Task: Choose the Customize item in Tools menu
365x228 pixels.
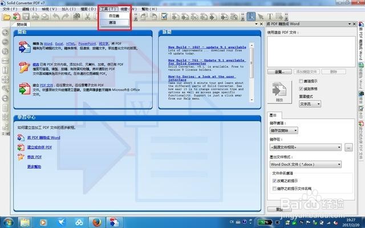Action: (x=114, y=16)
